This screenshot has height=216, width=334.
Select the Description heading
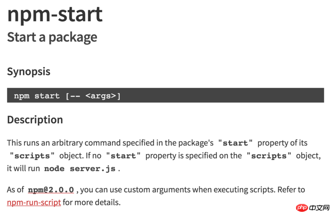35,120
